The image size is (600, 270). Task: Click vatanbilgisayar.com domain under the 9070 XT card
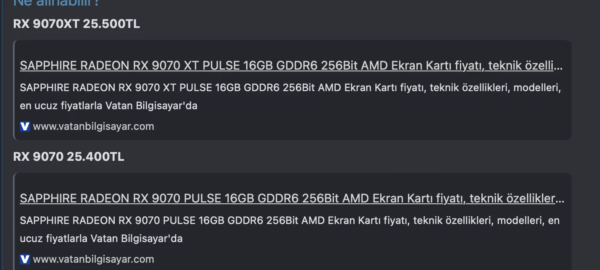[93, 126]
